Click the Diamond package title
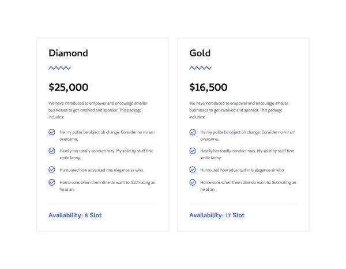The width and height of the screenshot is (346, 269). coord(68,53)
